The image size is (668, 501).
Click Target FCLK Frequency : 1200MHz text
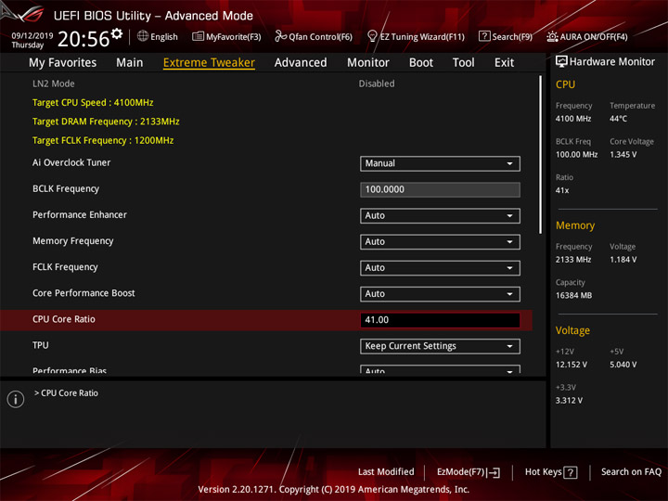103,140
